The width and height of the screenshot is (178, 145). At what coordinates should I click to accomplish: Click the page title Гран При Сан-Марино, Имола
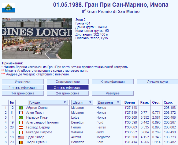(x=127, y=5)
